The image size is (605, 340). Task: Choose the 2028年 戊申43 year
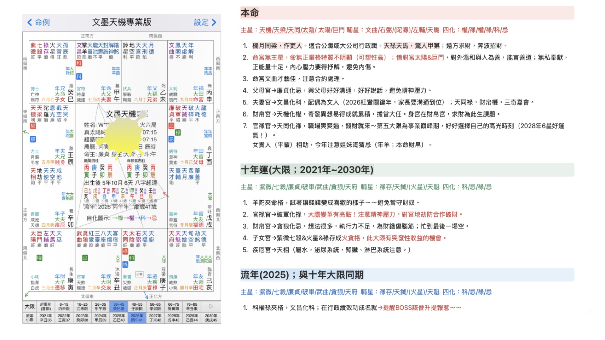point(174,318)
